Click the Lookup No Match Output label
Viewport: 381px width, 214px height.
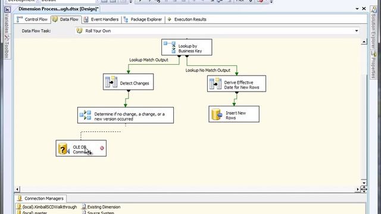tap(208, 70)
